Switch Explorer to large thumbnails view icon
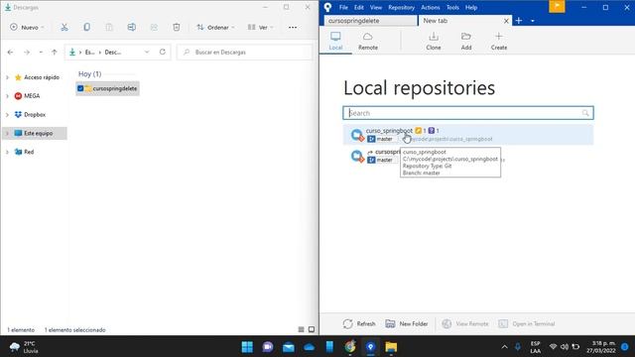The height and width of the screenshot is (357, 635). tap(312, 329)
